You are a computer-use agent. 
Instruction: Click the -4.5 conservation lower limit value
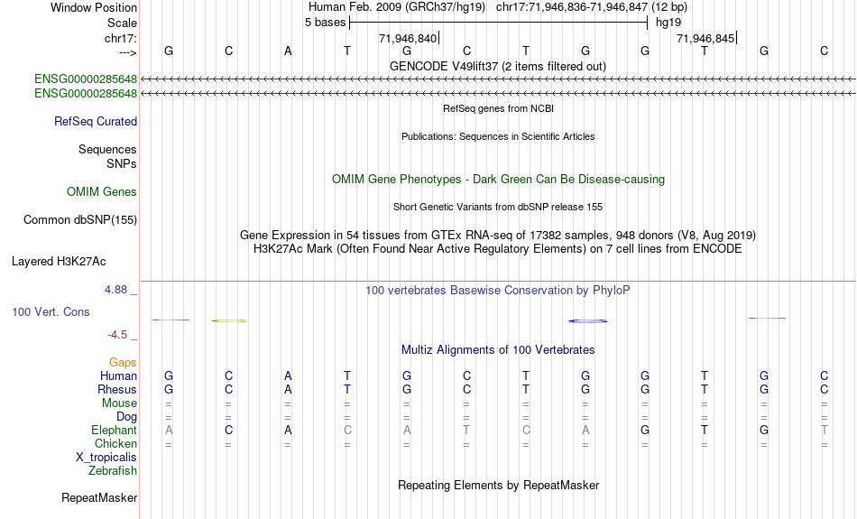tap(117, 335)
